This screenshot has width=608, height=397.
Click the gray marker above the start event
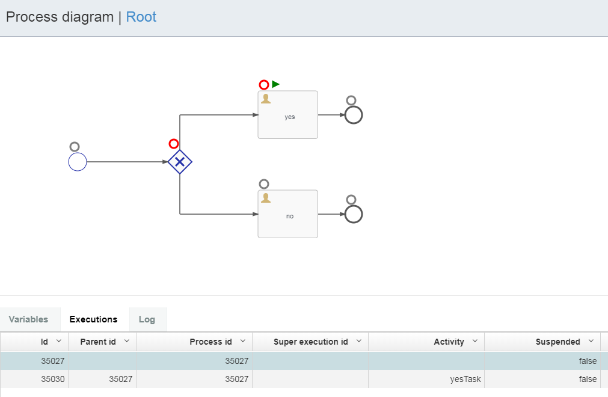pos(75,147)
